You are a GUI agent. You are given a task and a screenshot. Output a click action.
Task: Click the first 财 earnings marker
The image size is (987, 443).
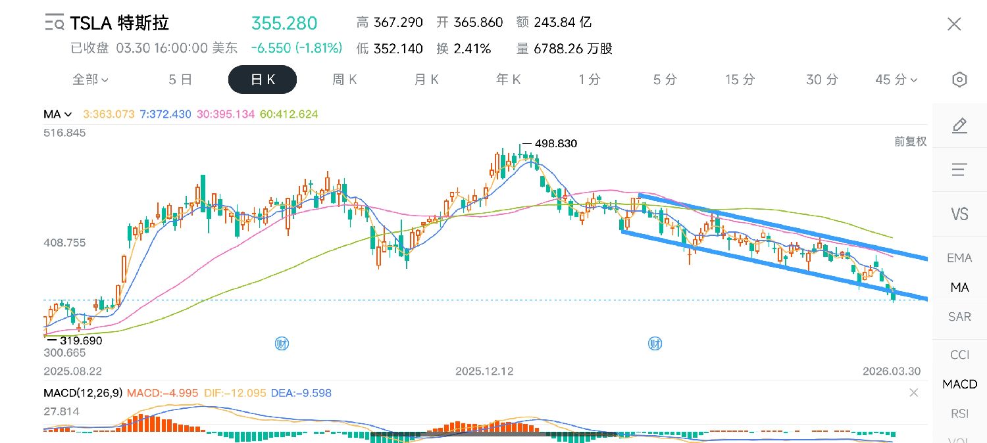282,343
